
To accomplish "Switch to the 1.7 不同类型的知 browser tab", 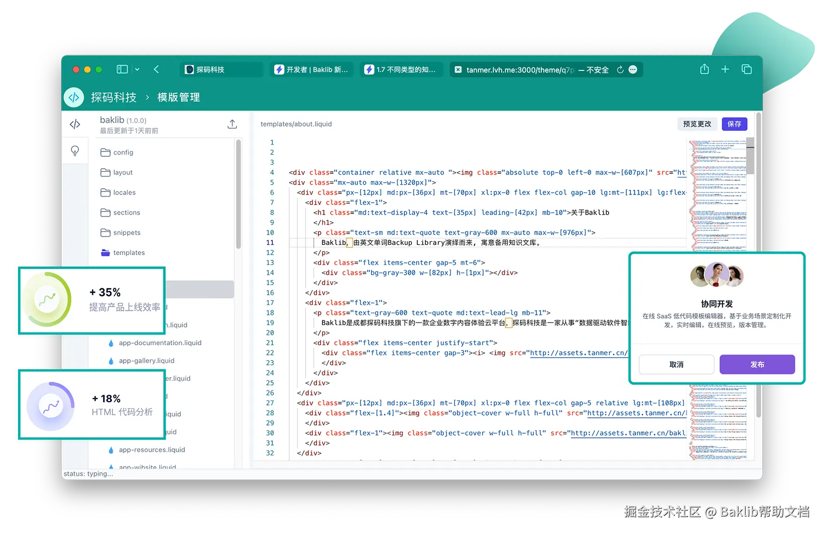I will coord(401,69).
